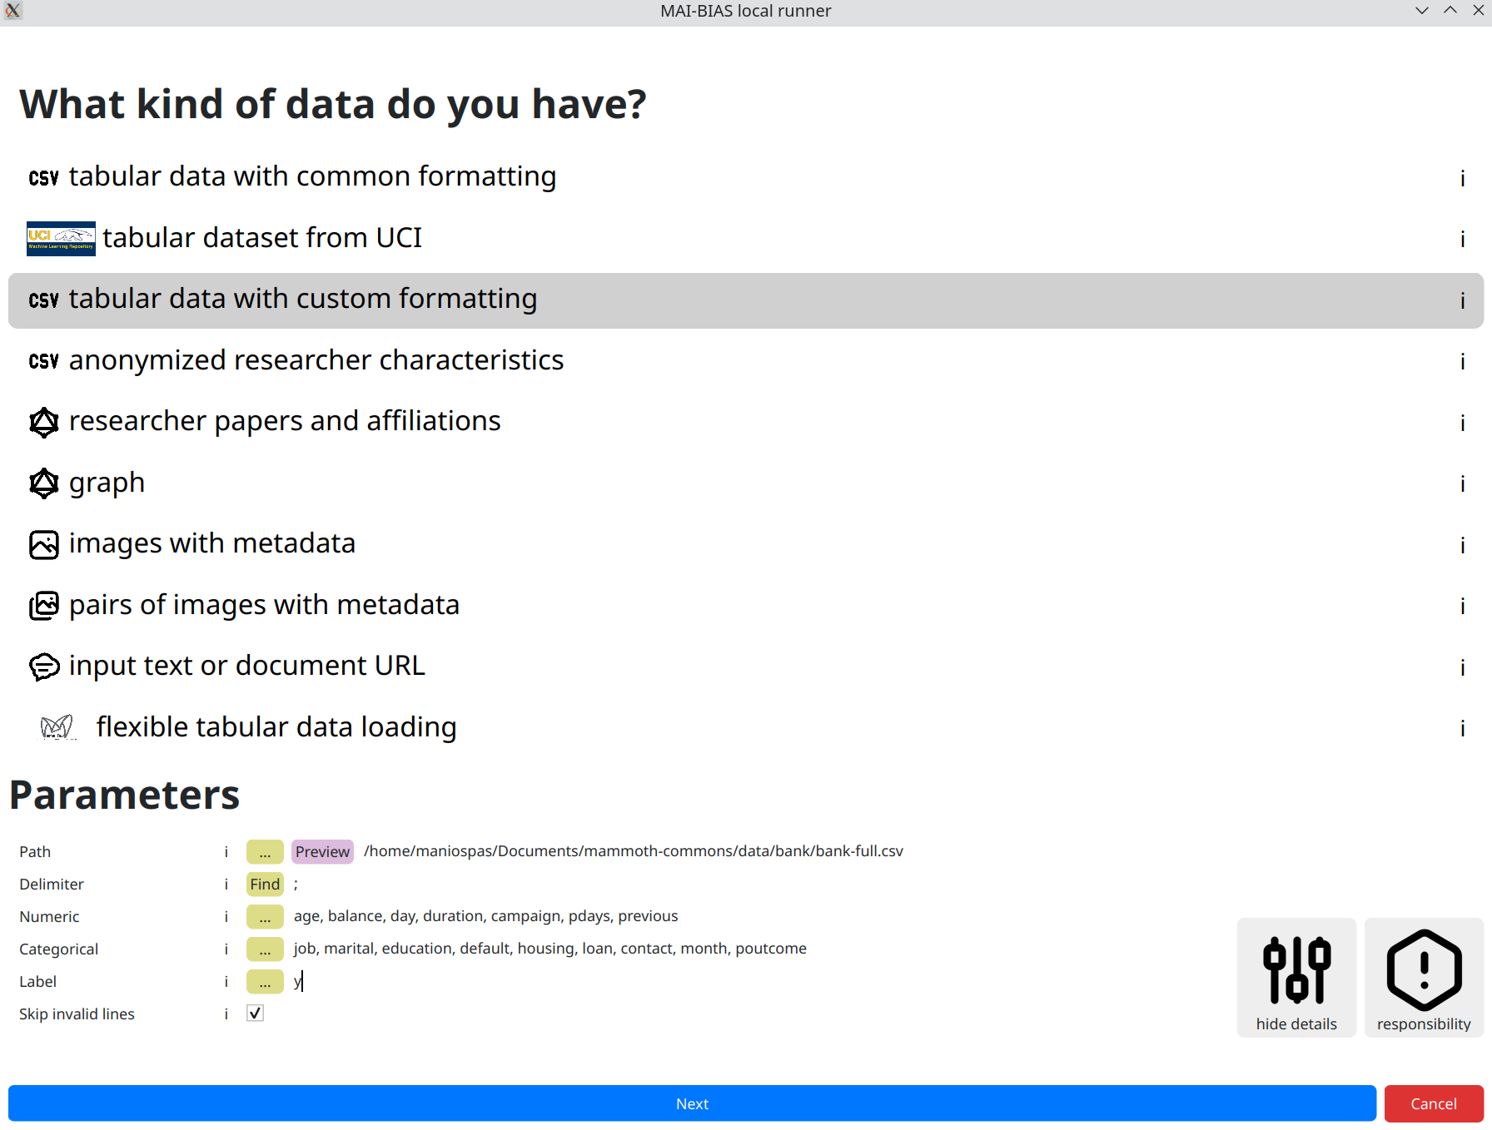Screen dimensions: 1492x1130
Task: Click the Label text input field
Action: pos(583,982)
